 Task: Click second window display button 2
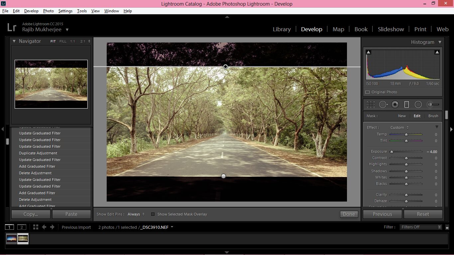pos(22,227)
